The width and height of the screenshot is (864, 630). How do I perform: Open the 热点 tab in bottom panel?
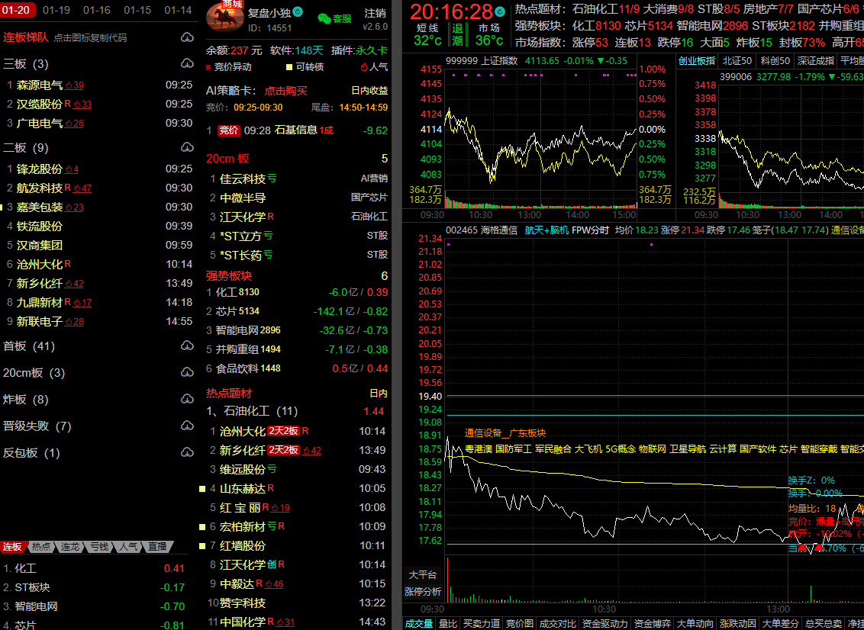point(41,547)
